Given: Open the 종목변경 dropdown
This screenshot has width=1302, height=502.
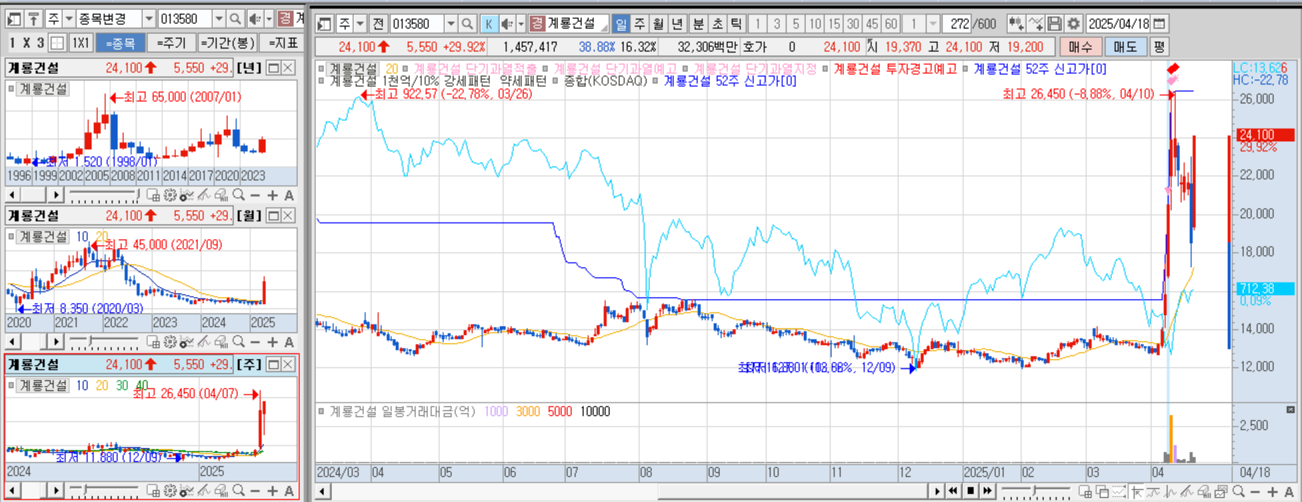Looking at the screenshot, I should (149, 19).
